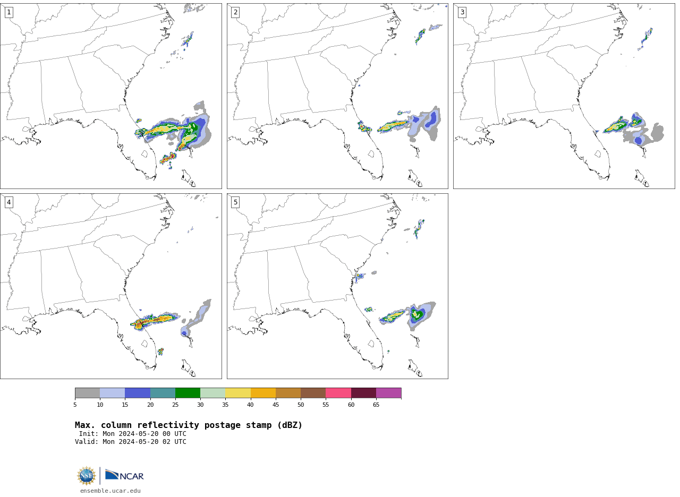Click the pale green 30-35 dBZ swatch
Screen dimensions: 680x497
click(x=212, y=393)
